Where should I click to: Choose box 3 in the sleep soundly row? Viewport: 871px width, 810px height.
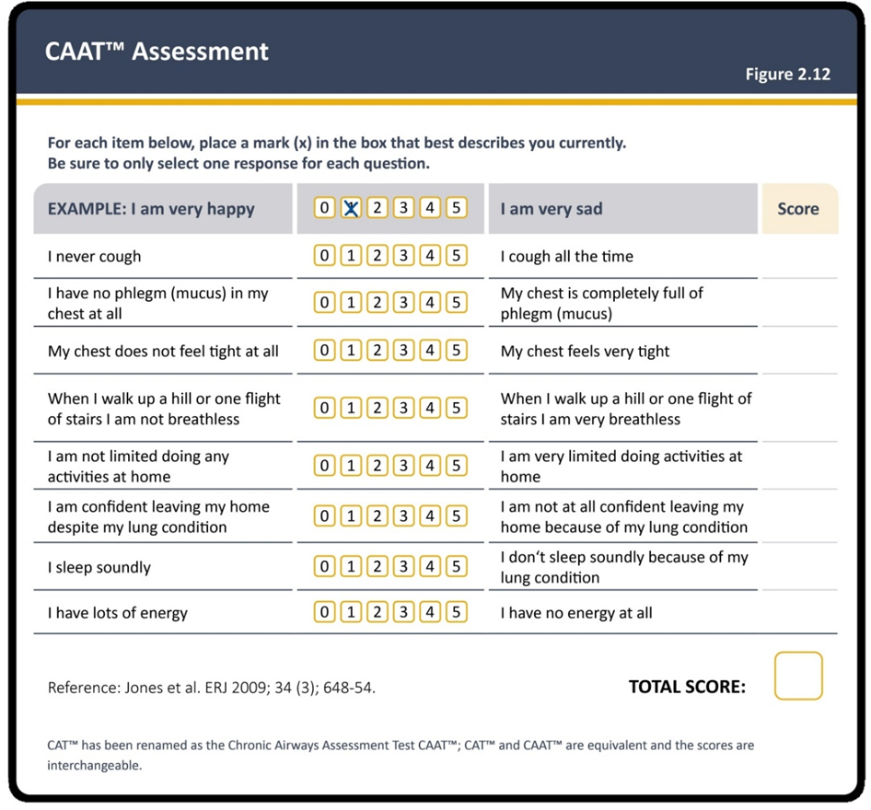pos(403,566)
